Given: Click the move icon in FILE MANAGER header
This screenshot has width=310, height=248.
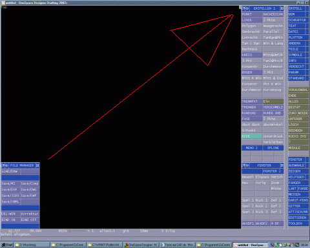Looking at the screenshot, I should coord(6,165).
